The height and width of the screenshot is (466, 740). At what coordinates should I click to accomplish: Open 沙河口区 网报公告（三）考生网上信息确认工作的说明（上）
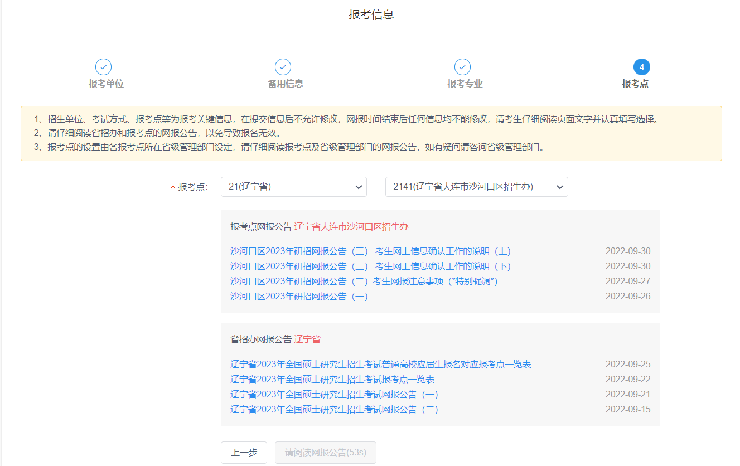click(x=371, y=251)
